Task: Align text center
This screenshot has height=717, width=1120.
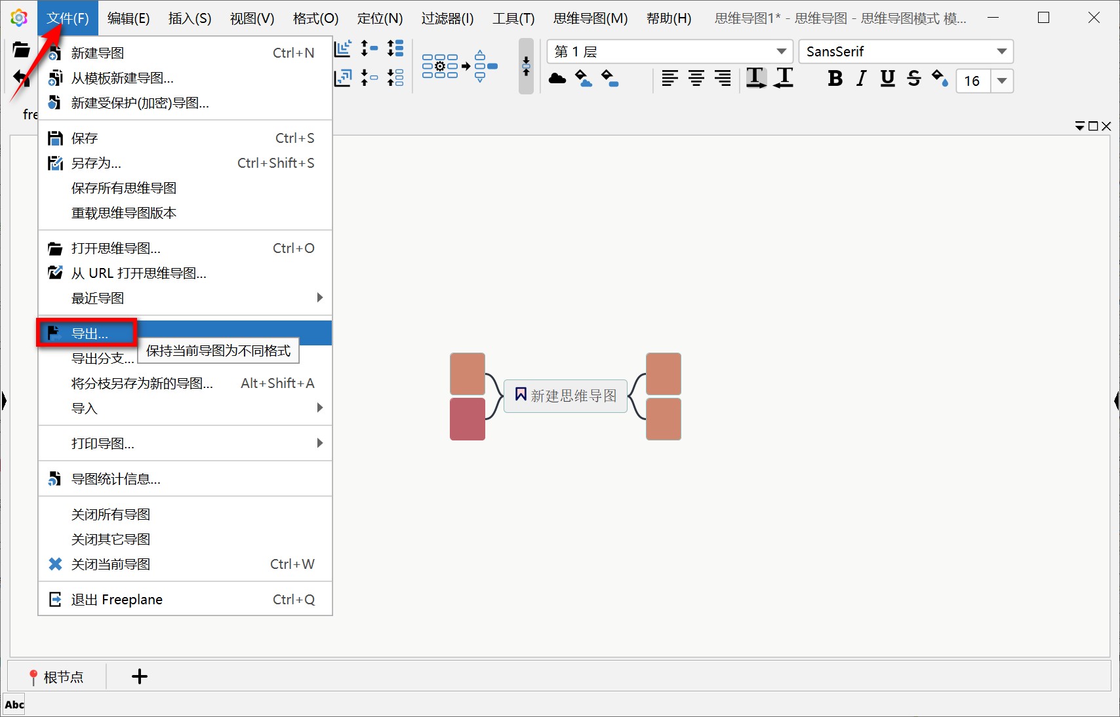Action: click(696, 79)
